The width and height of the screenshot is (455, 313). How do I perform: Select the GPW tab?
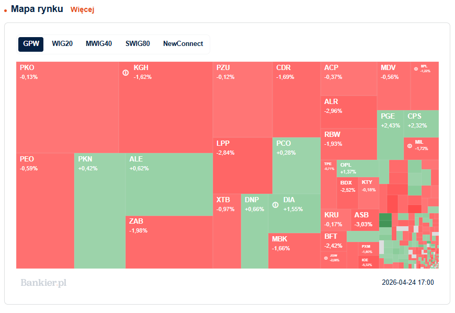click(x=31, y=44)
